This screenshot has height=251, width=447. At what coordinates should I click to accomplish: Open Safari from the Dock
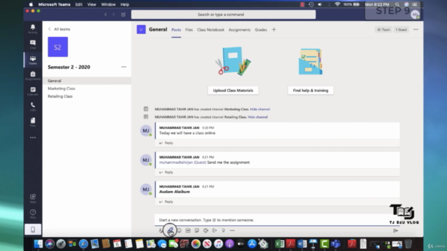point(83,244)
